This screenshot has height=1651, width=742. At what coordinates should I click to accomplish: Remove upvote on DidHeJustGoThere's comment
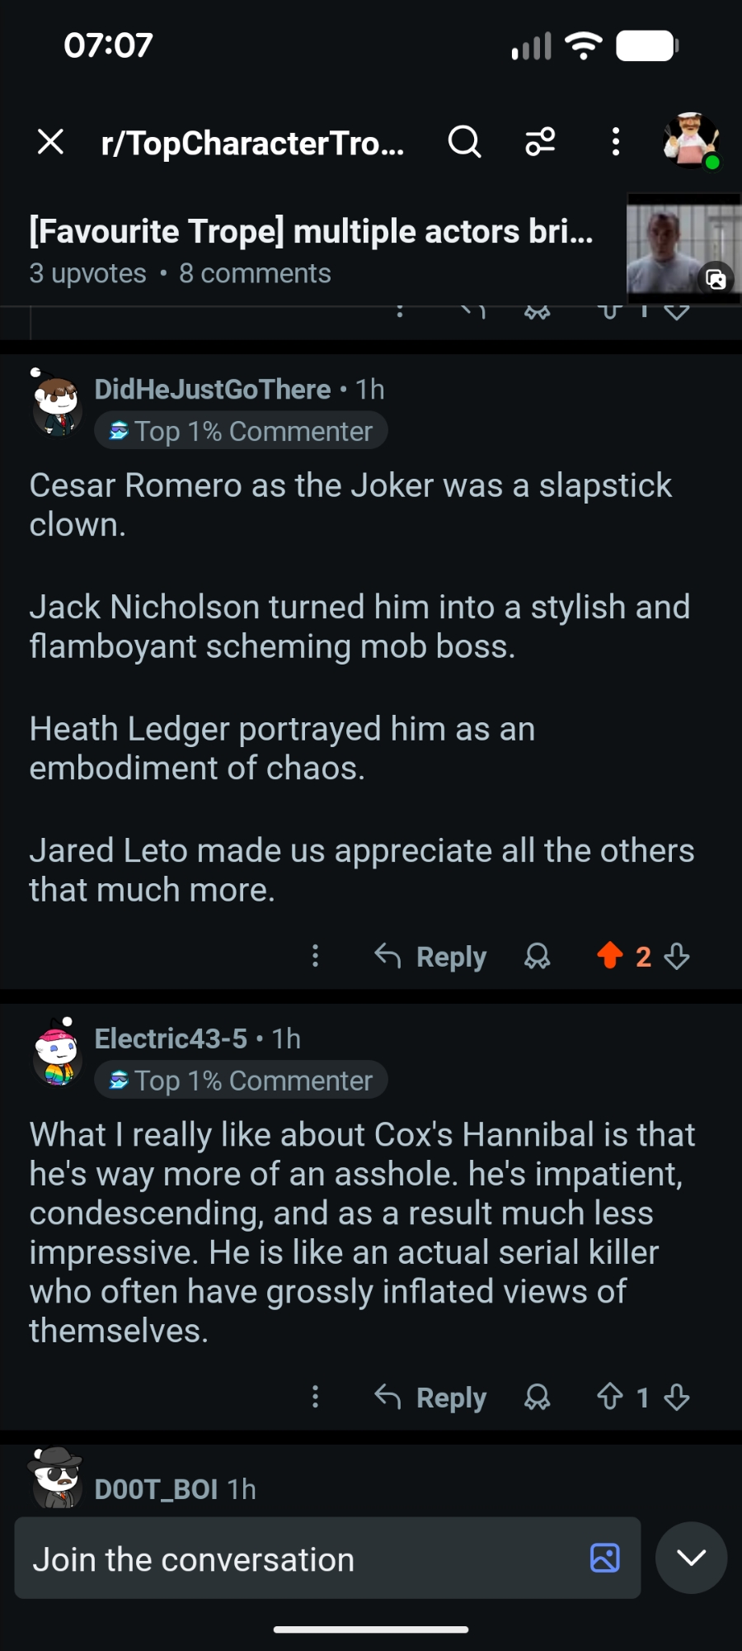[610, 955]
